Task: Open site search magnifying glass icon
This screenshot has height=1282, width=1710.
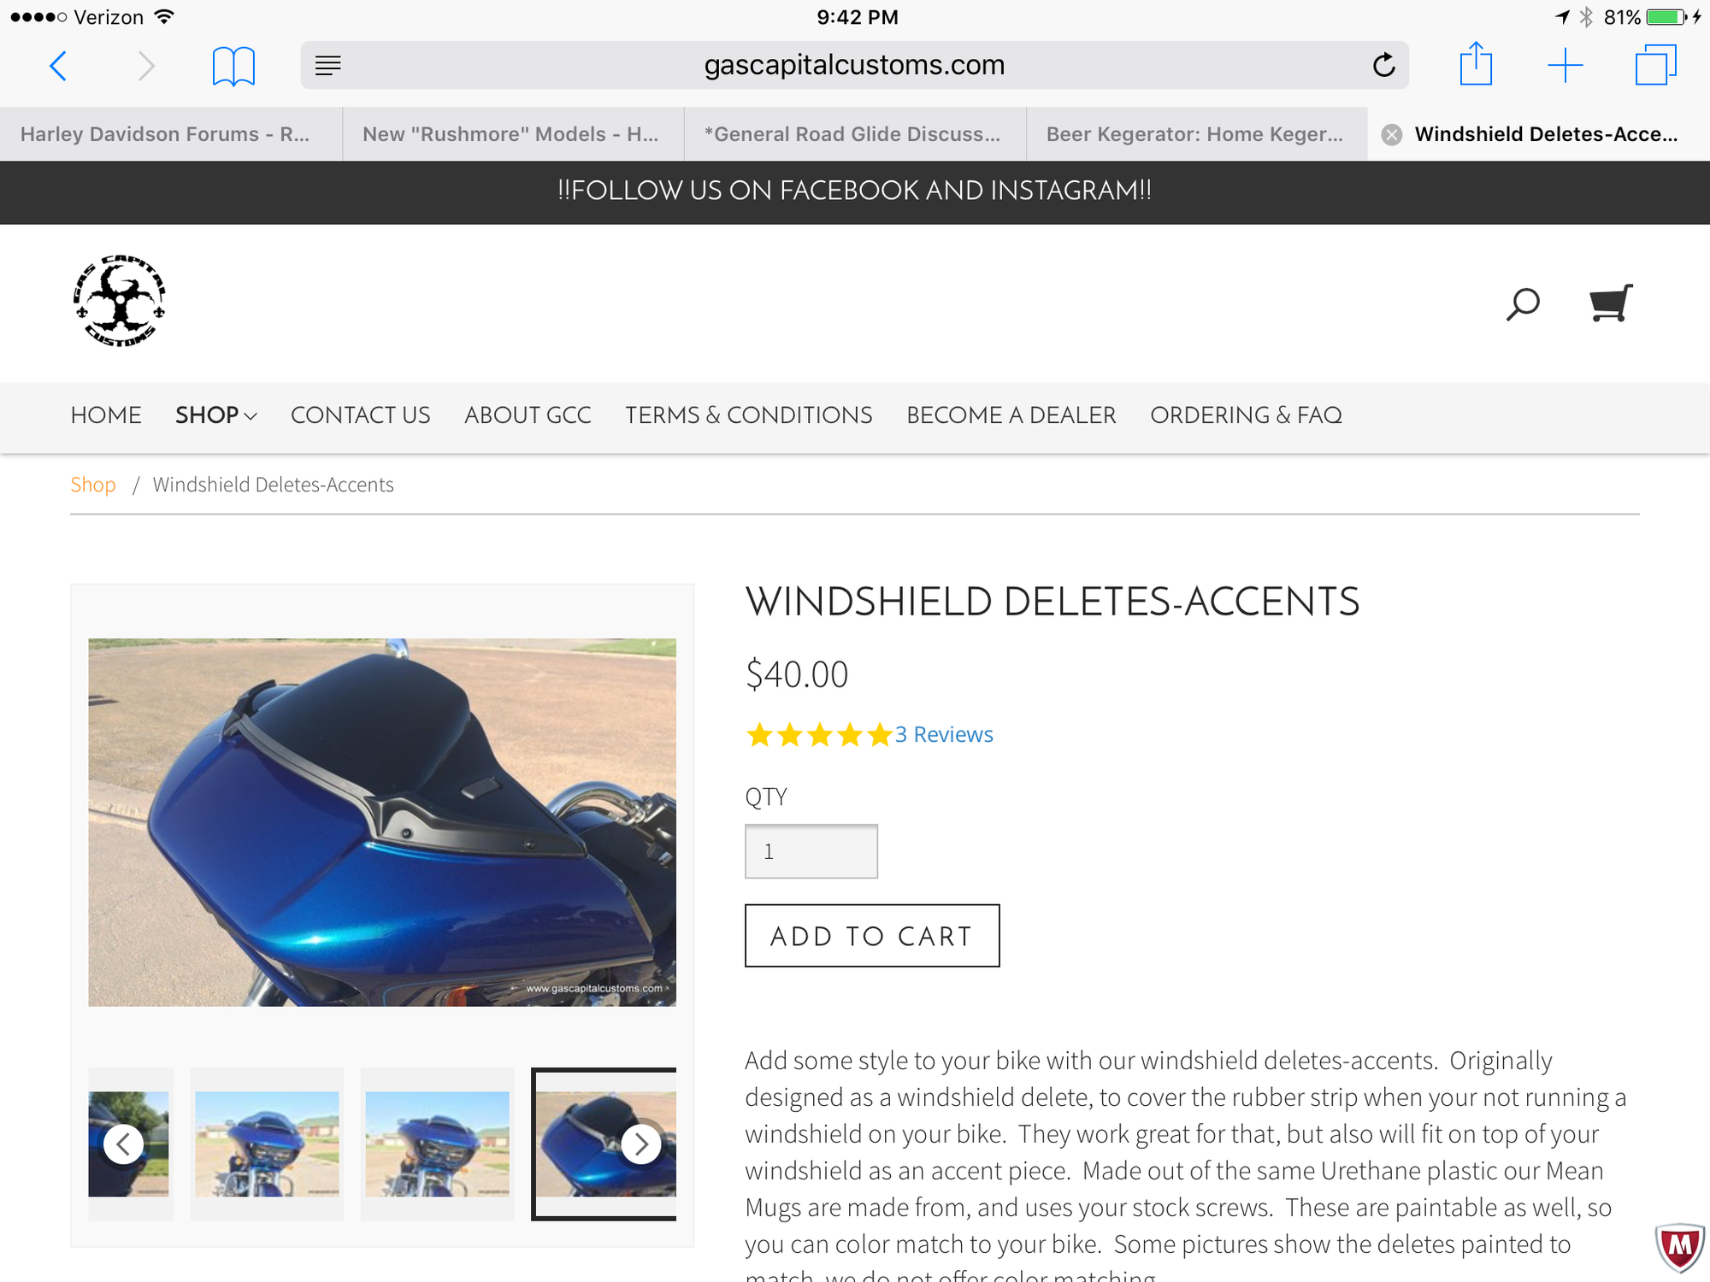Action: [x=1523, y=304]
